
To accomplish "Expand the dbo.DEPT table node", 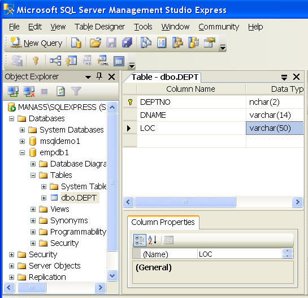I will (44, 198).
